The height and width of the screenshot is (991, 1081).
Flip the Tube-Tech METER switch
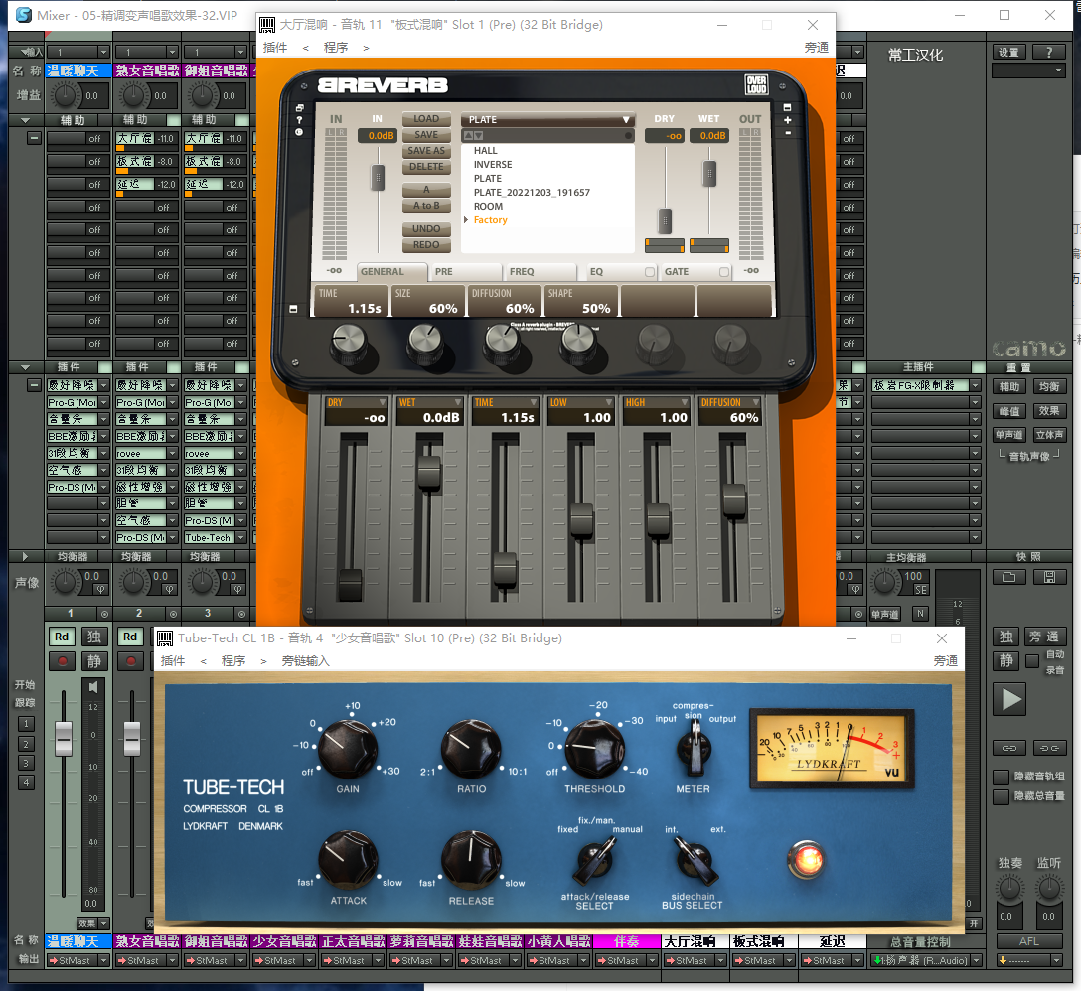[x=694, y=749]
